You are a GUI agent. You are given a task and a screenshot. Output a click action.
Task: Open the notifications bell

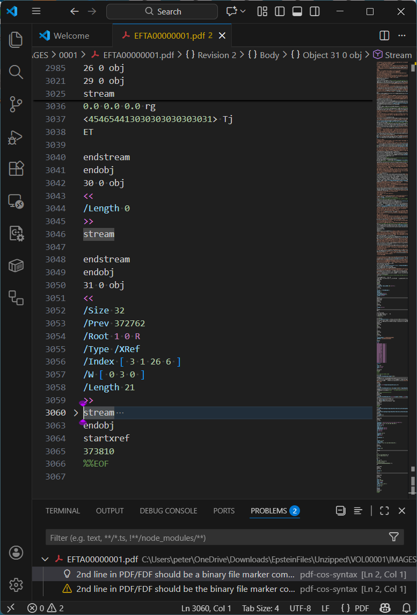pyautogui.click(x=406, y=609)
